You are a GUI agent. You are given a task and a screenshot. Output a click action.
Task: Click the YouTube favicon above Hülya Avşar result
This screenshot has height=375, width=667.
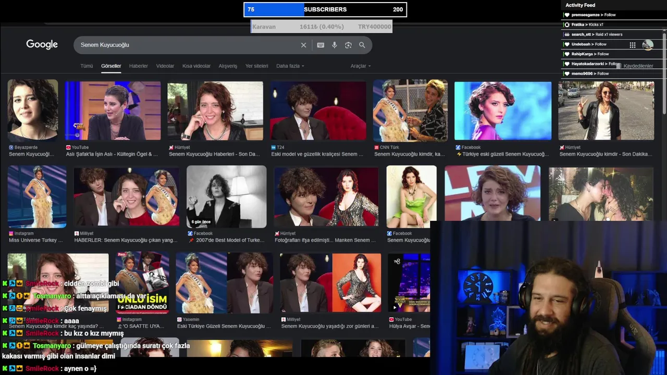point(391,319)
